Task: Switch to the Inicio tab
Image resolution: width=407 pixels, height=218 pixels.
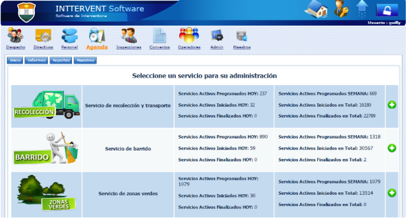Action: (x=15, y=60)
